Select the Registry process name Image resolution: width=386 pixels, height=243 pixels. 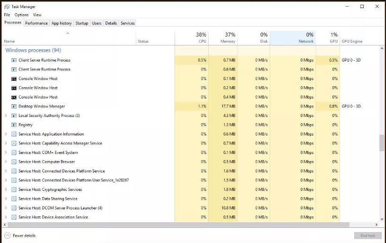tap(26, 125)
